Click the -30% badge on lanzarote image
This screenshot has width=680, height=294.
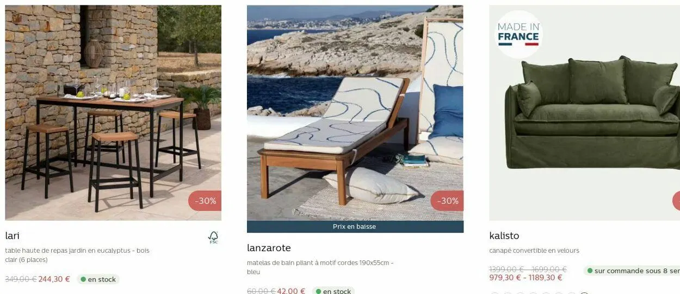point(447,201)
